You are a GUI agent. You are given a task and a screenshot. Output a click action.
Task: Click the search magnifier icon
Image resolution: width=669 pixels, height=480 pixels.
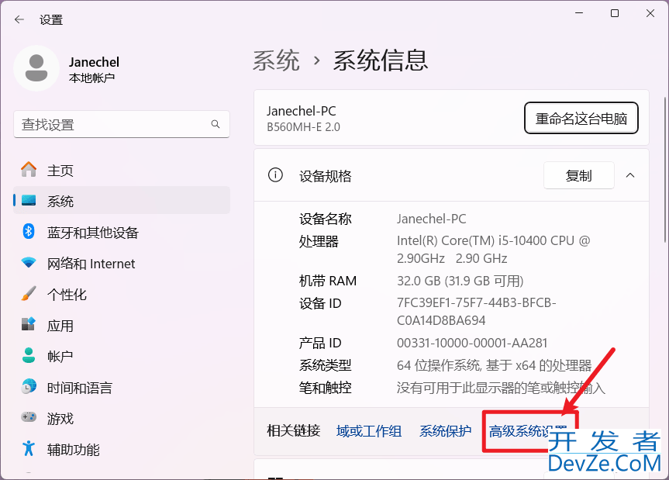216,124
